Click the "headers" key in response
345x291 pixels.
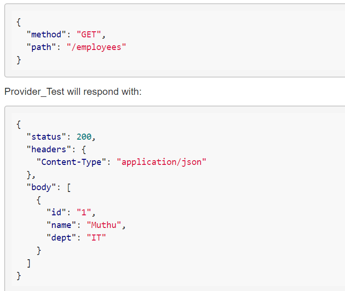tap(46, 149)
